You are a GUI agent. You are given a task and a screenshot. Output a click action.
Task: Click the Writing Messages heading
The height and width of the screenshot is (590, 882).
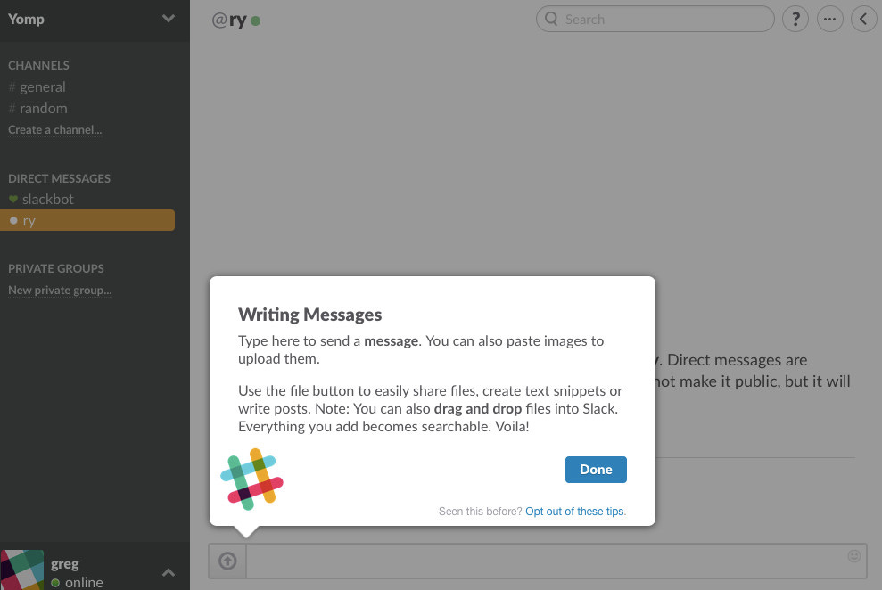(x=310, y=315)
